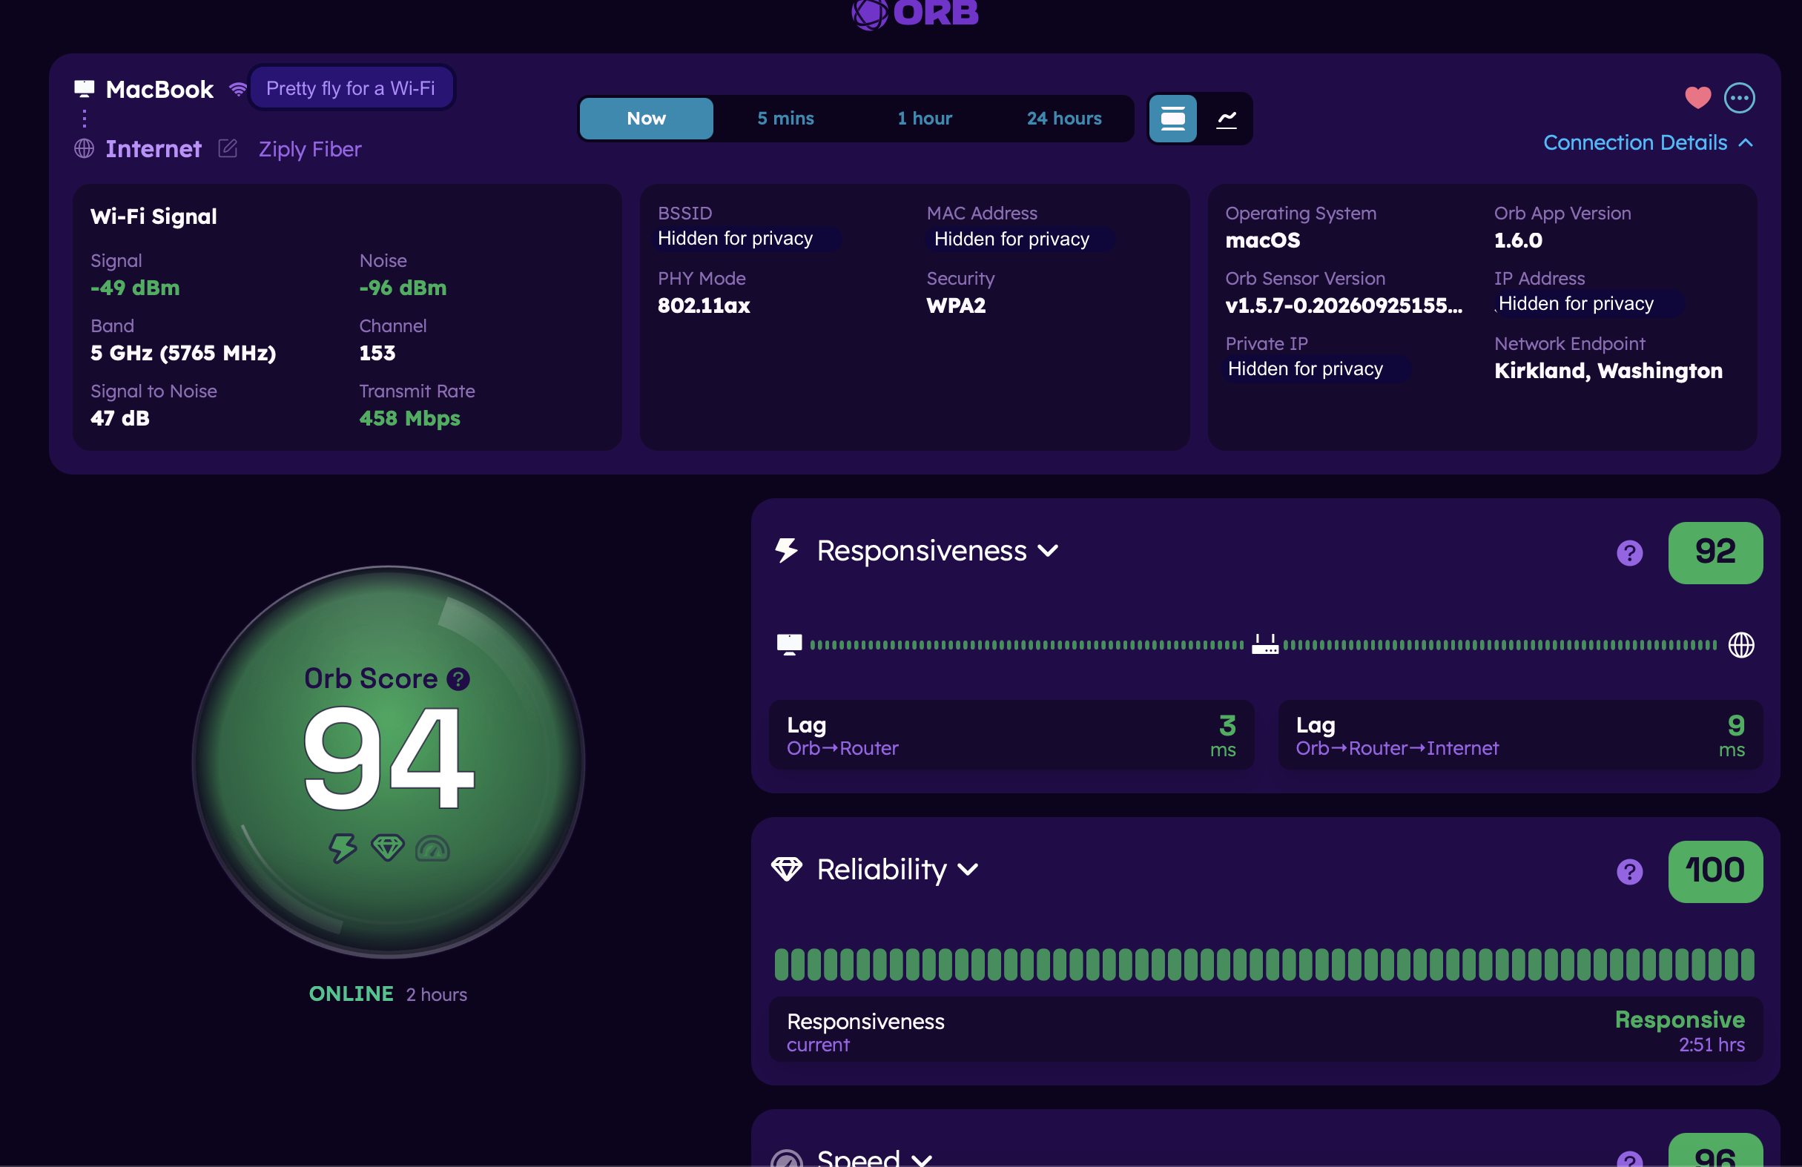Click the Wi-Fi signal icon beside MacBook
Image resolution: width=1802 pixels, height=1167 pixels.
click(238, 89)
